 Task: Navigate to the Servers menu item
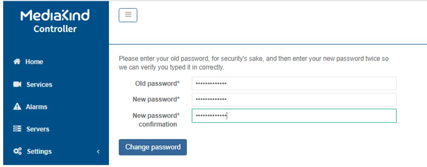click(38, 129)
